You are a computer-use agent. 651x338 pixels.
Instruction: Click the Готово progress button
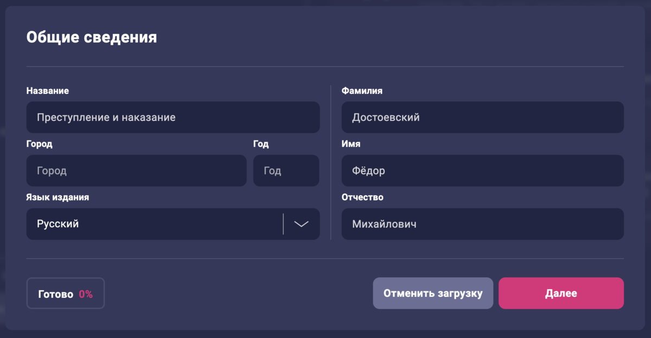coord(65,293)
